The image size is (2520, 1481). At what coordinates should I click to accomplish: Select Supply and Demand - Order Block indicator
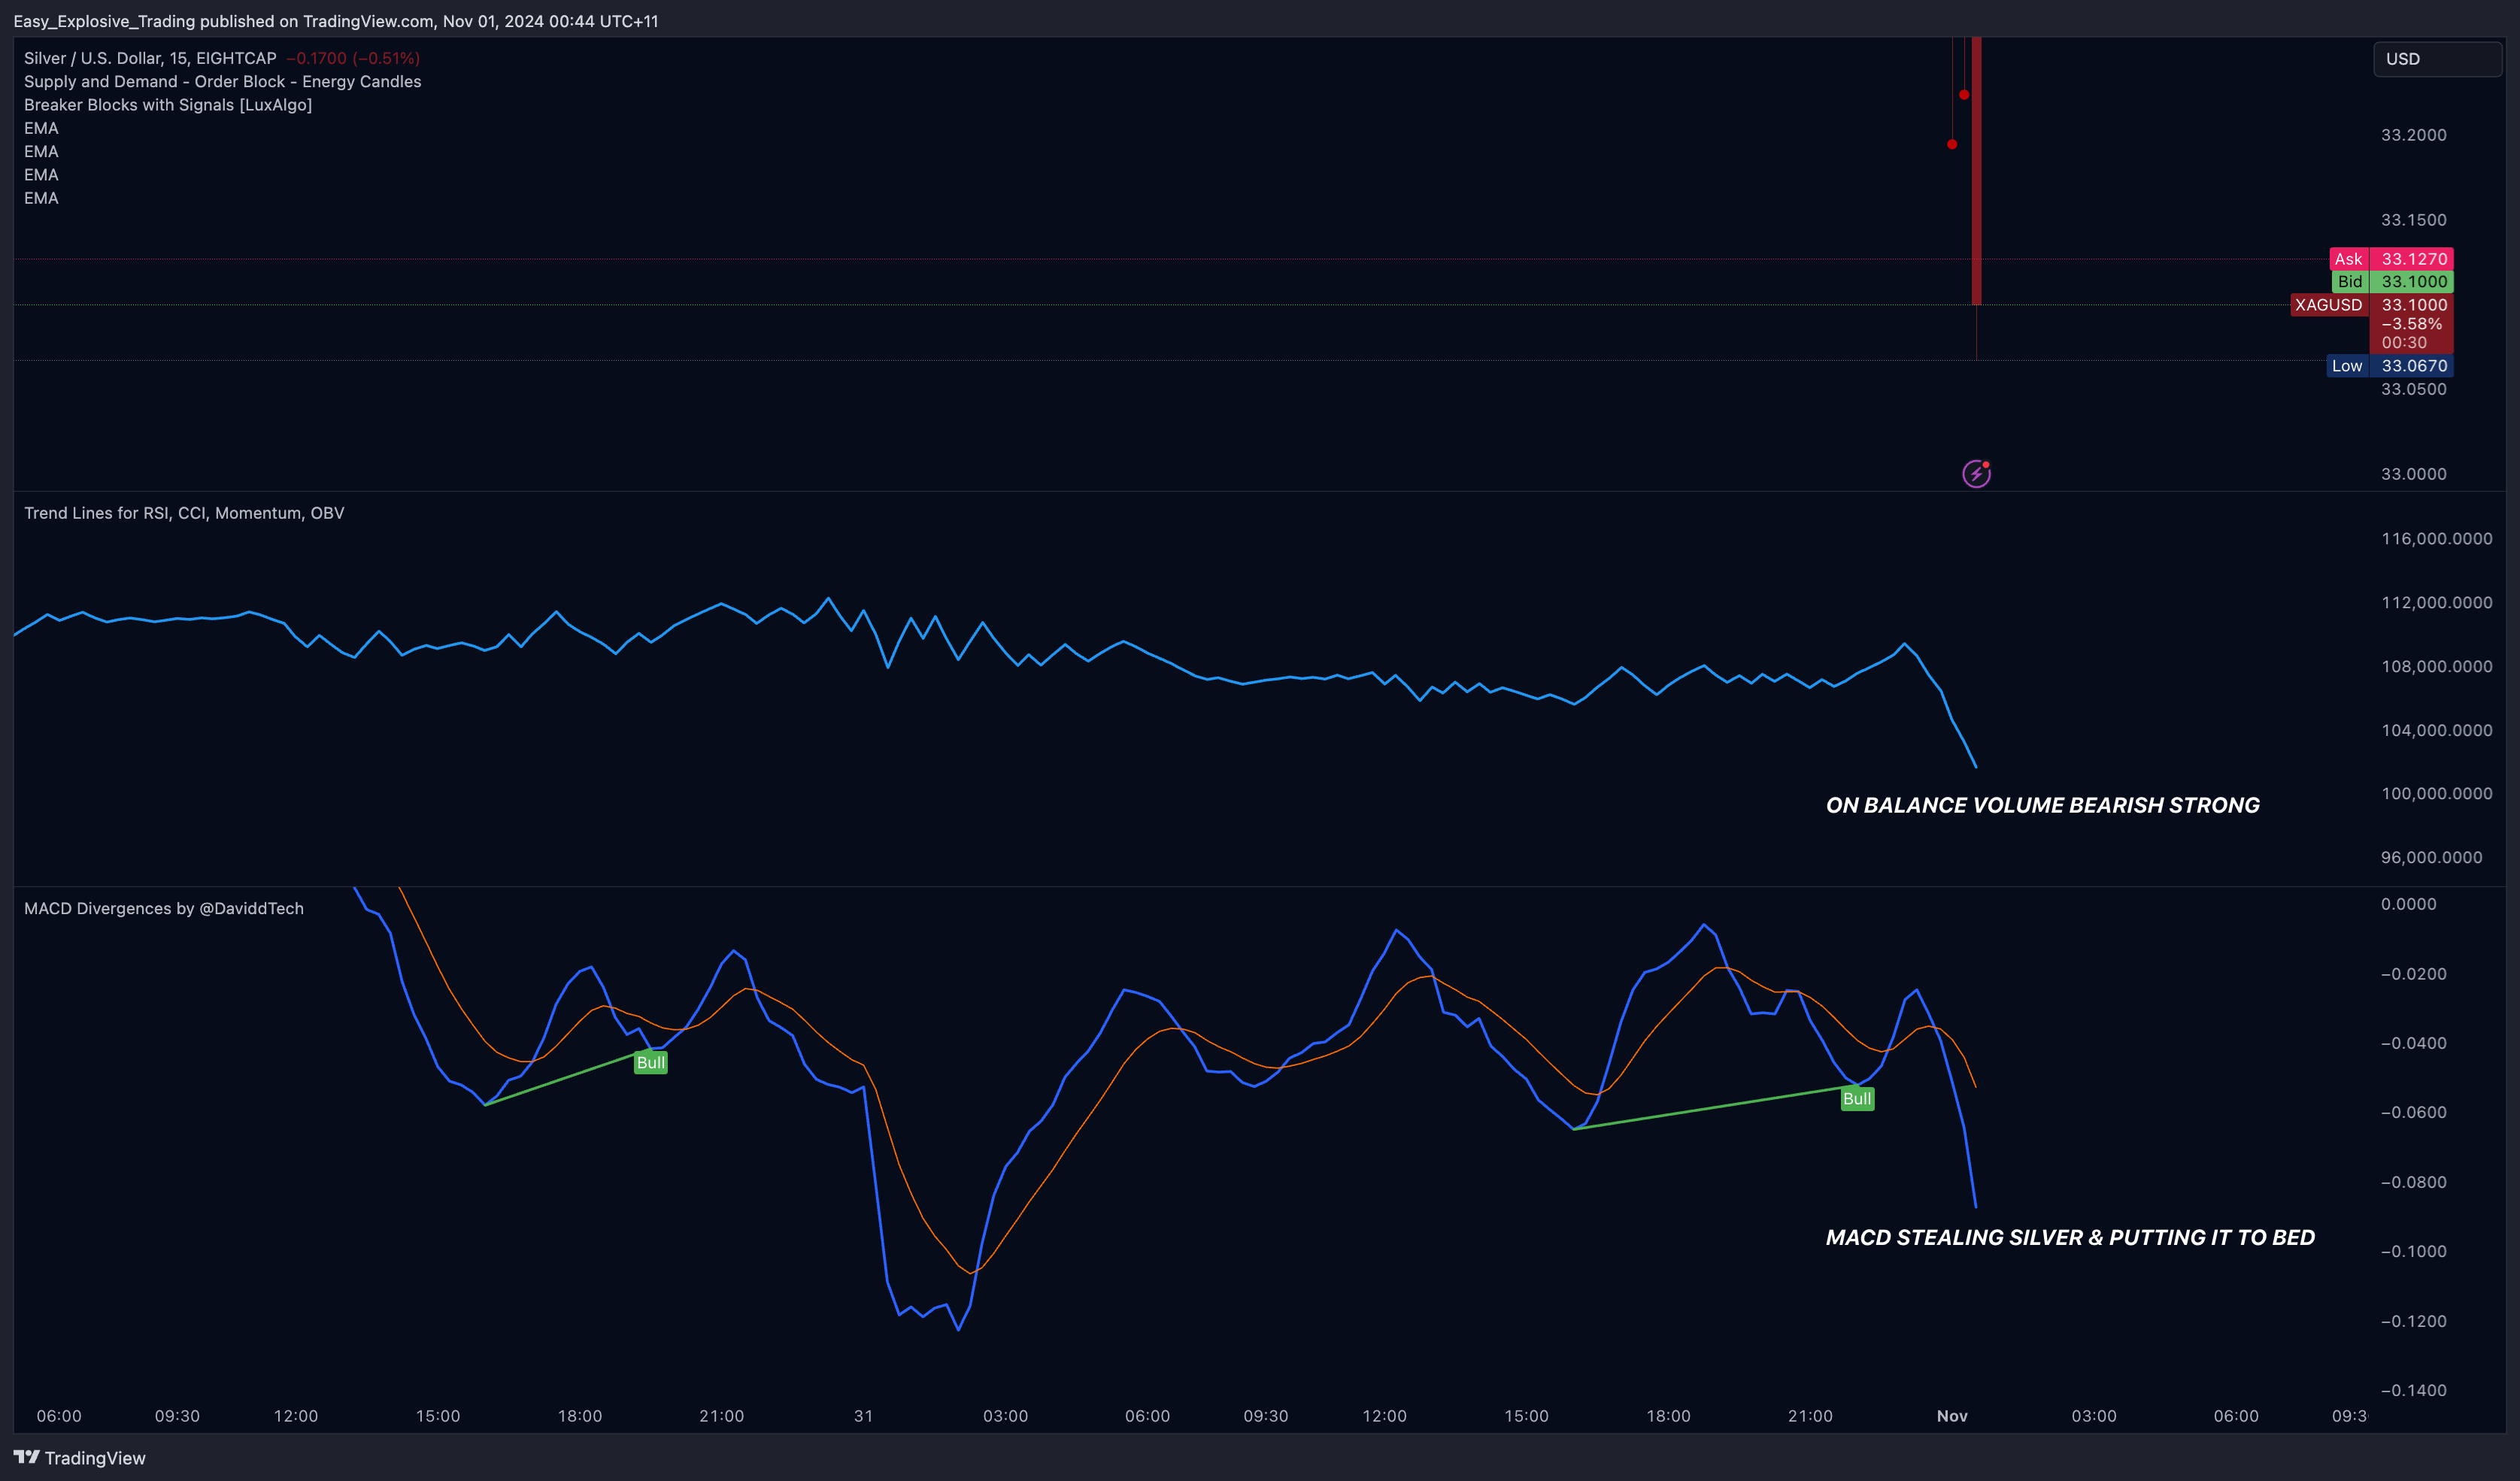(222, 82)
